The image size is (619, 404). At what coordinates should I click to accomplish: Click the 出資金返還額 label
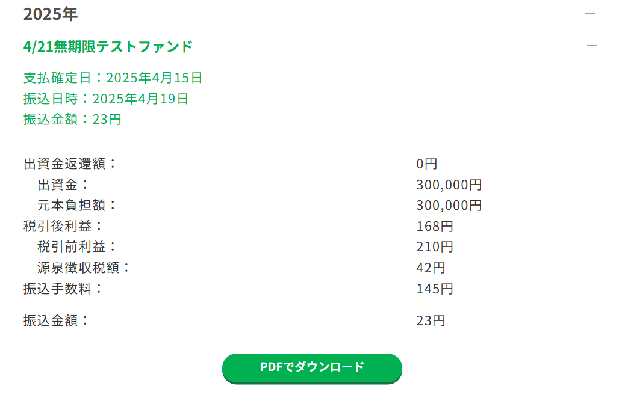pyautogui.click(x=70, y=164)
